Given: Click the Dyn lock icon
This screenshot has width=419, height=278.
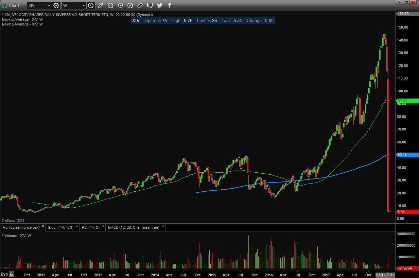Looking at the screenshot, I should click(11, 274).
